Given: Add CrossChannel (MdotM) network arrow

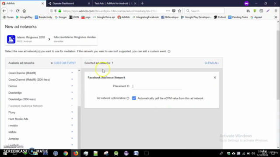Looking at the screenshot, I should tap(72, 73).
